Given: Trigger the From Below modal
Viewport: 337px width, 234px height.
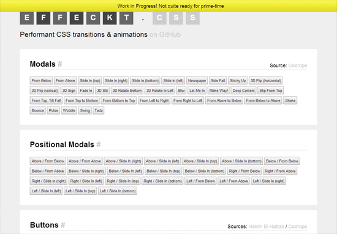Looking at the screenshot, I should coord(41,81).
